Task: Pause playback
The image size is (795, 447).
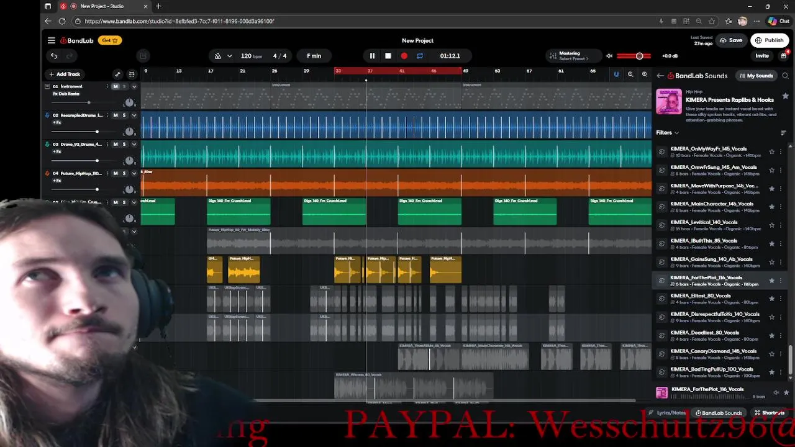Action: point(372,56)
